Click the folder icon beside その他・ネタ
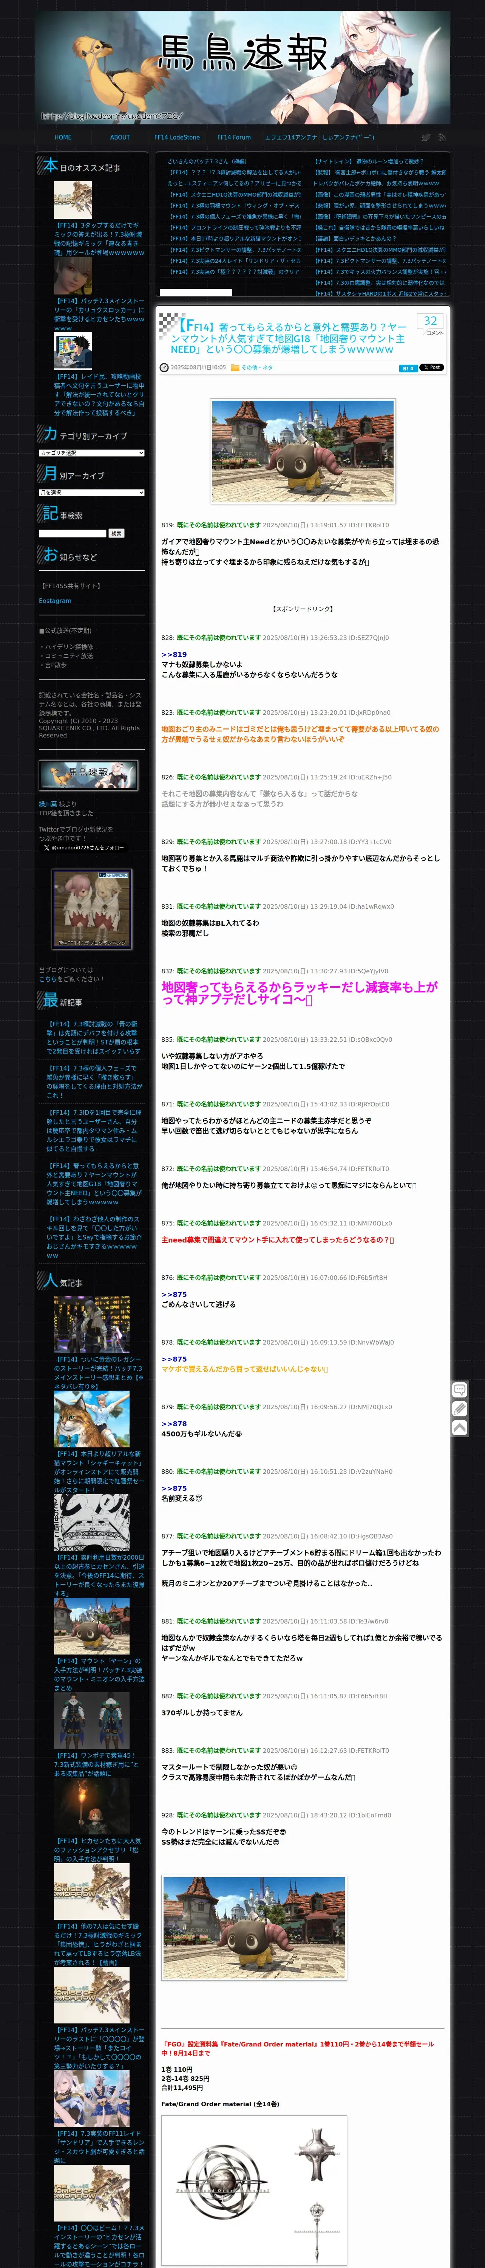485x2268 pixels. [235, 368]
